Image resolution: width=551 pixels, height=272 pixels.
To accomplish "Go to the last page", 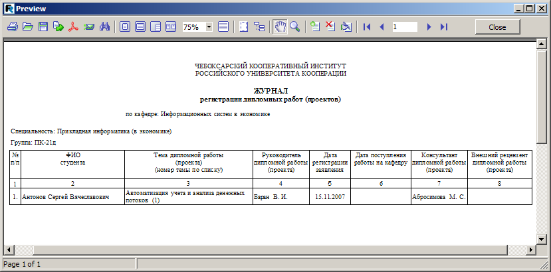I will tap(444, 27).
